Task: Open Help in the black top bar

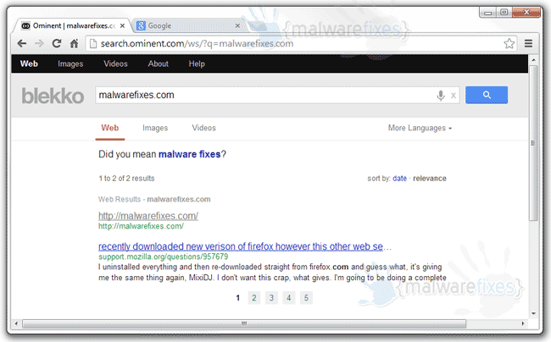Action: click(x=197, y=63)
